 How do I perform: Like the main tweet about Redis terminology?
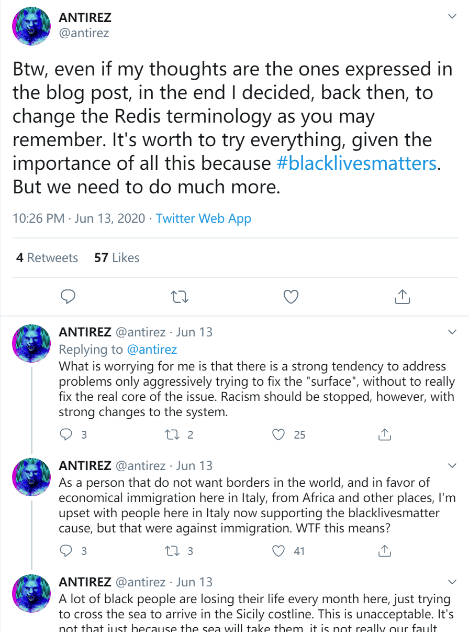(x=291, y=297)
